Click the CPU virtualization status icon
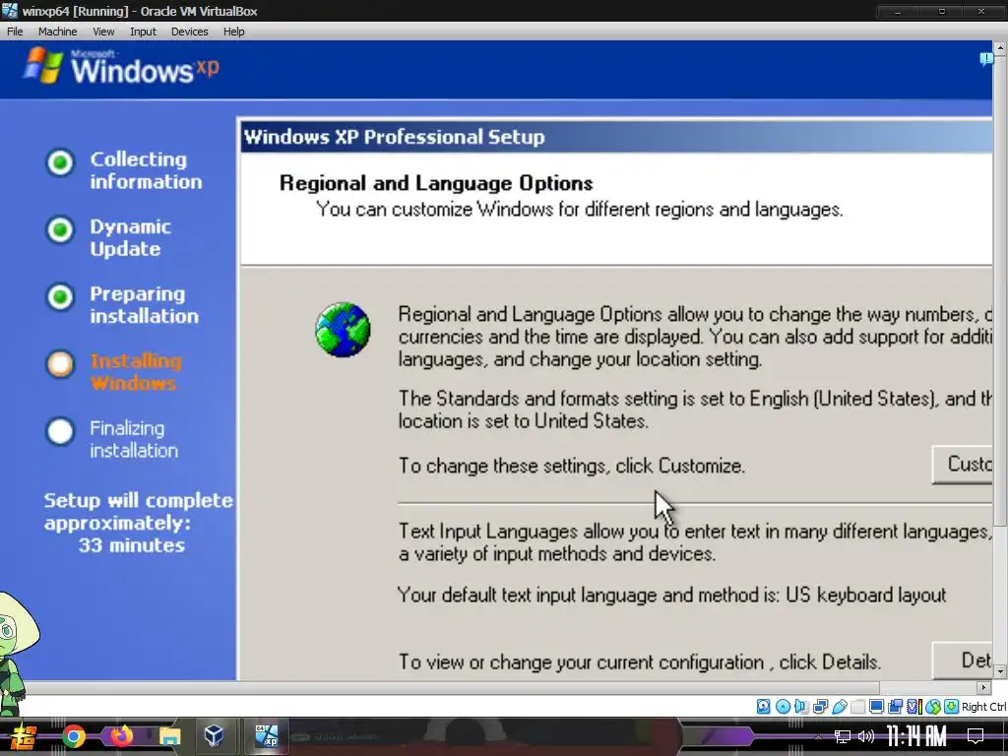Viewport: 1008px width, 756px height. (x=914, y=707)
